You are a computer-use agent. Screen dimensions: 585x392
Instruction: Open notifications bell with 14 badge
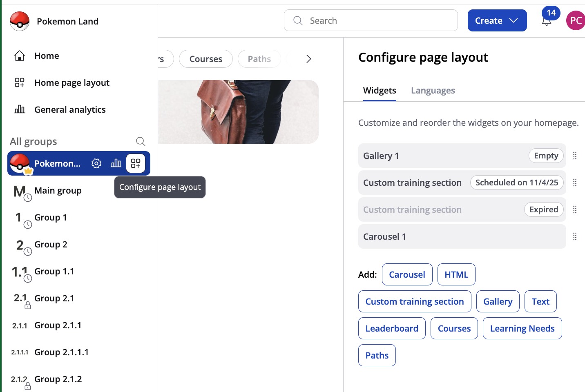coord(547,20)
